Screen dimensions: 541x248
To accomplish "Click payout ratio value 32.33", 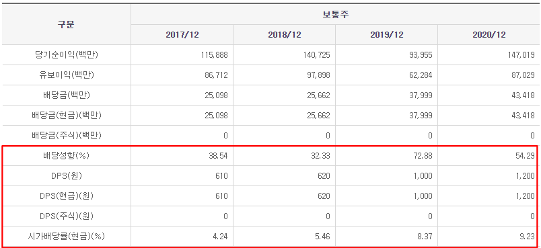I will [x=320, y=156].
